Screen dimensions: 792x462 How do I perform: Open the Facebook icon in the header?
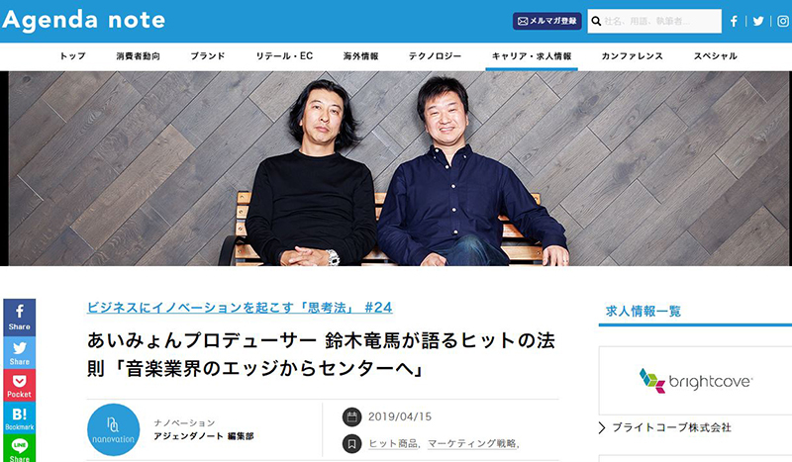pyautogui.click(x=734, y=21)
